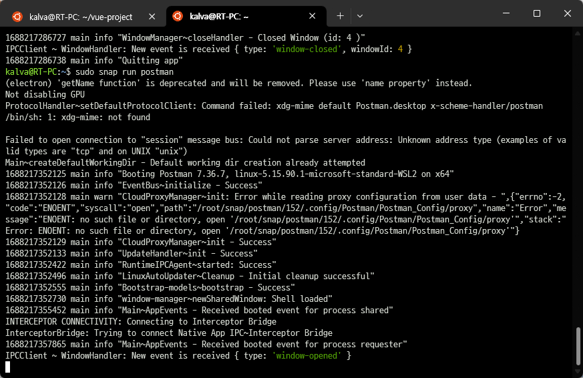This screenshot has width=583, height=378.
Task: Close the active kalva@RT-PC: ~ tab
Action: [x=313, y=16]
